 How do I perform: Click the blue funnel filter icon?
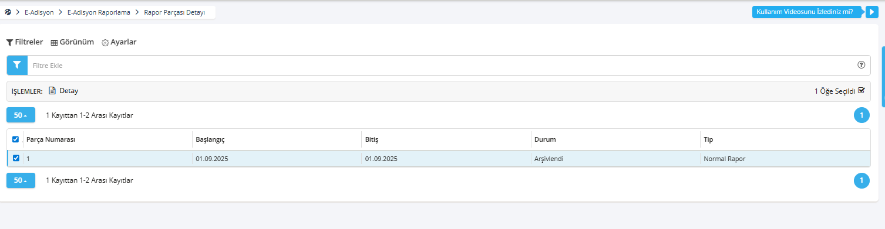click(17, 65)
